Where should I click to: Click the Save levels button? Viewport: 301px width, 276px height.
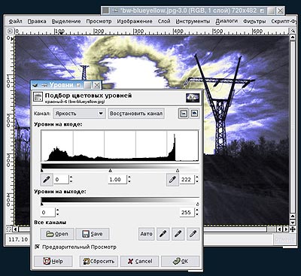click(x=93, y=234)
